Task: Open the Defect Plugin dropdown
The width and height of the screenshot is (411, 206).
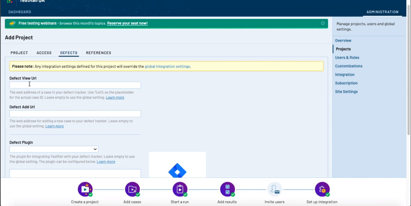Action: pos(54,149)
